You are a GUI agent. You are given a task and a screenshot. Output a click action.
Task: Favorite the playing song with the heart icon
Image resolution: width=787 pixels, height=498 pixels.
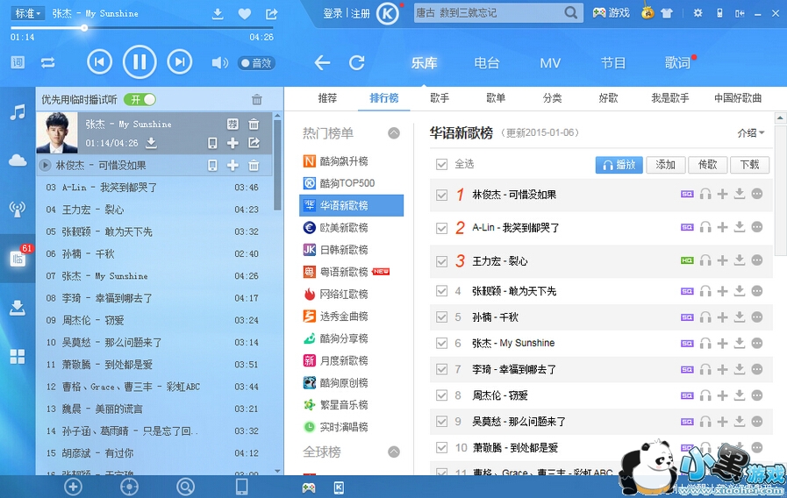pyautogui.click(x=245, y=13)
